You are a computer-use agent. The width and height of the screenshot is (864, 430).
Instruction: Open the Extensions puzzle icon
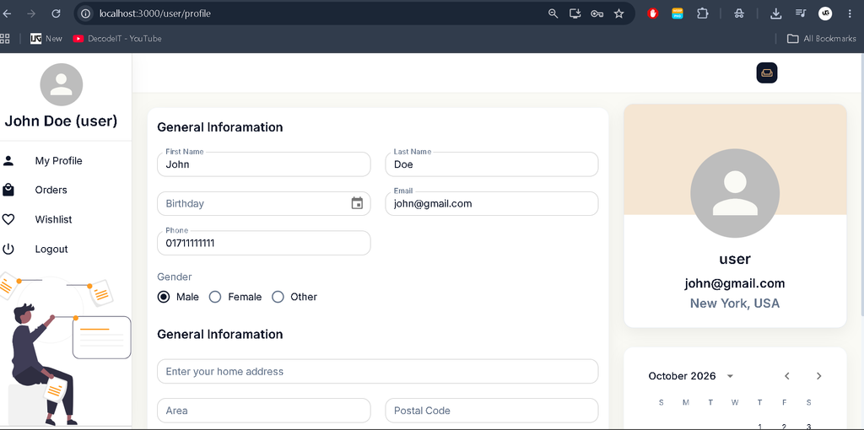(x=703, y=13)
